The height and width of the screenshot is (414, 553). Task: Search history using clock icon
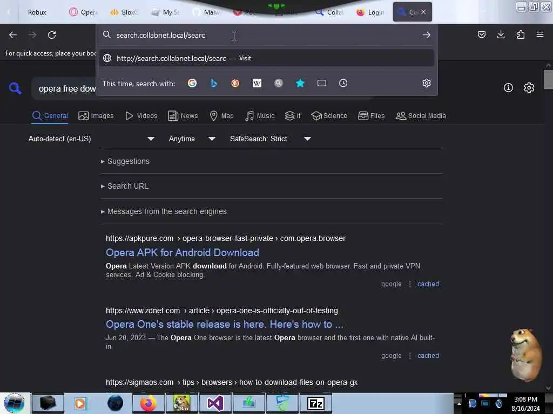pyautogui.click(x=343, y=83)
